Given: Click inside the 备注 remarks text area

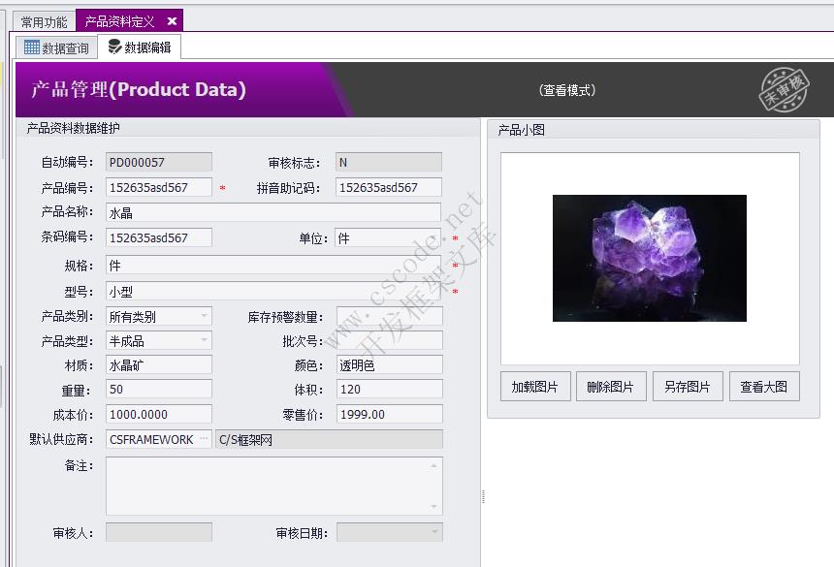Looking at the screenshot, I should coord(274,485).
